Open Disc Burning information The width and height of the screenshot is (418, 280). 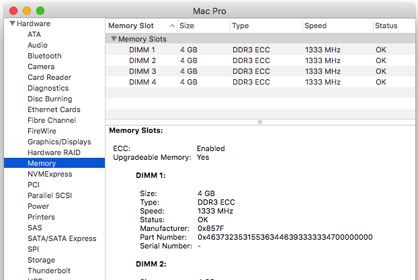coord(50,99)
